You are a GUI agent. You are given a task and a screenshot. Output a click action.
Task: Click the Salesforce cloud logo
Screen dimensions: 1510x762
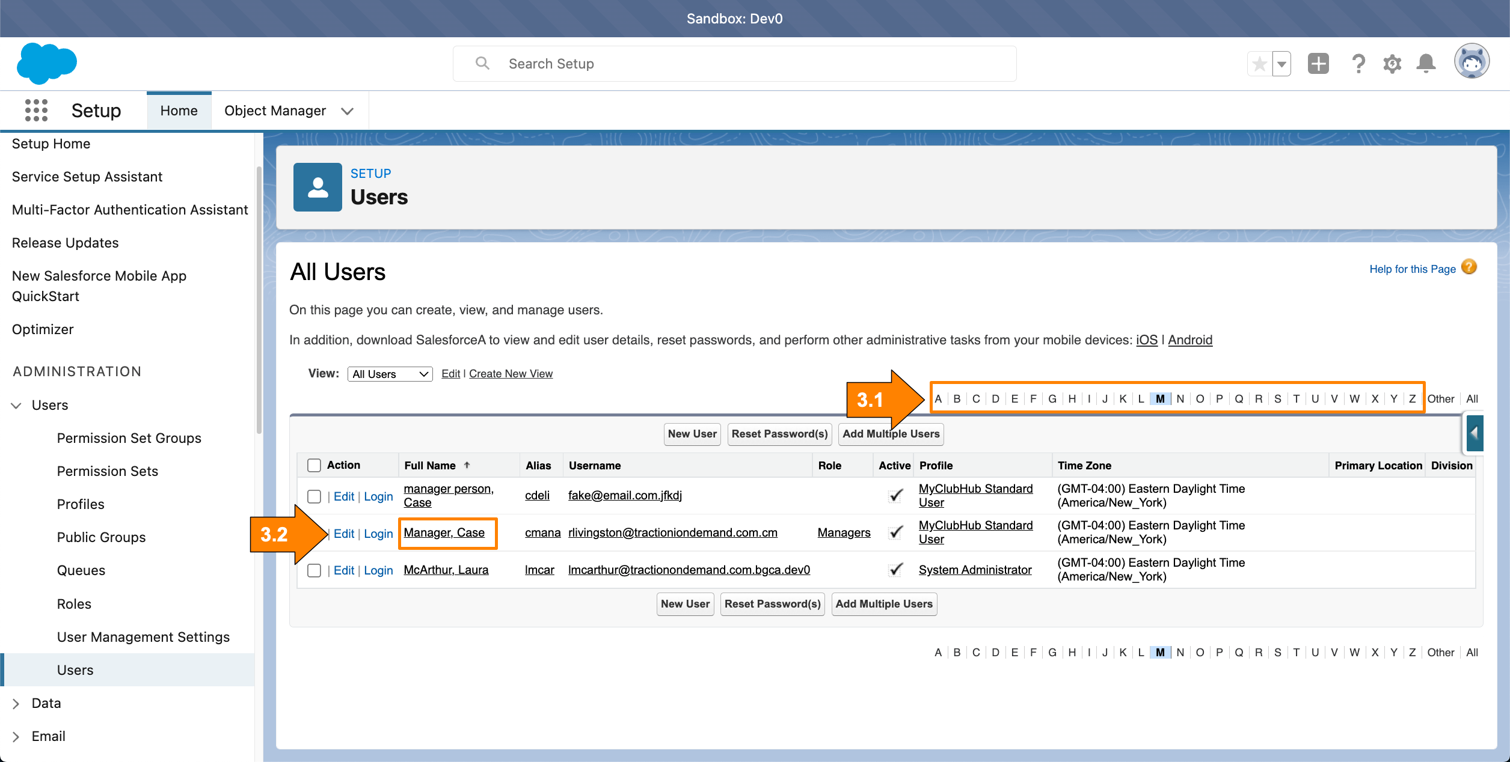[47, 63]
